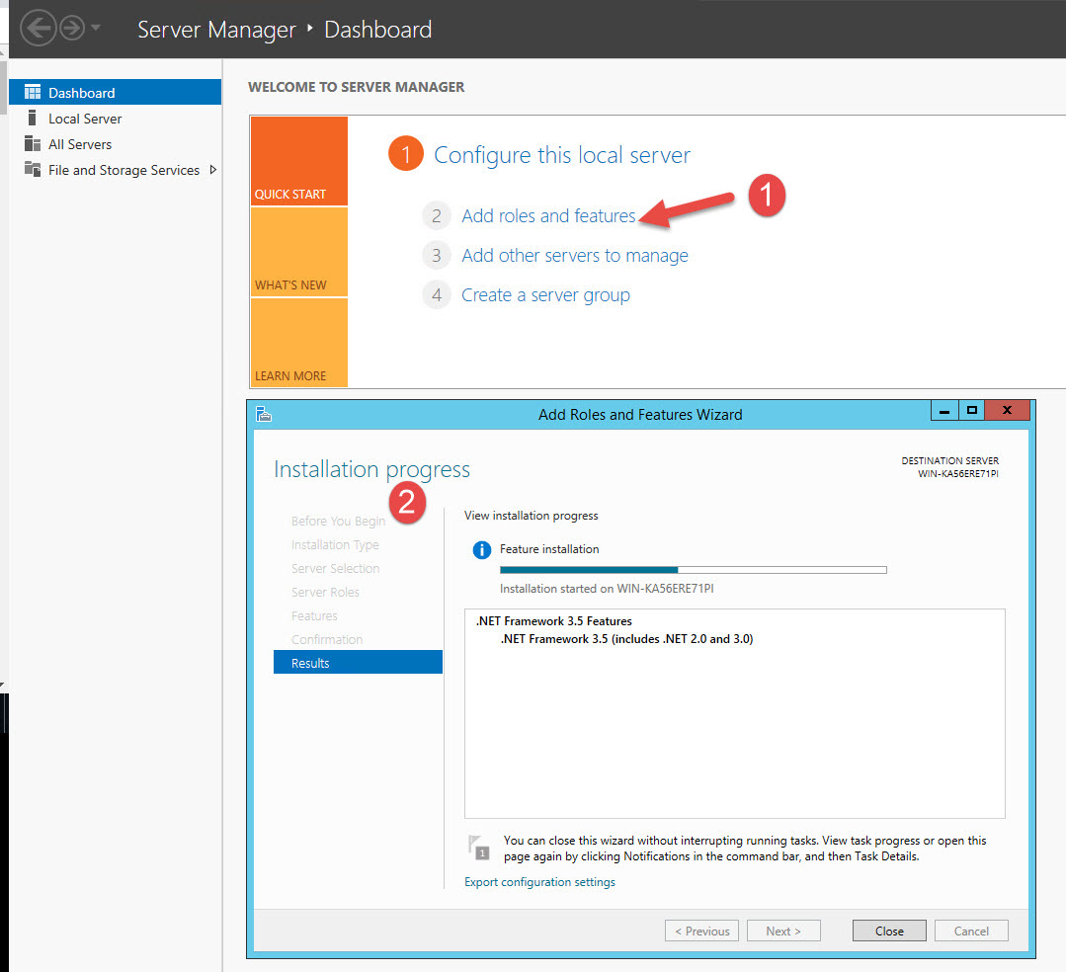Click the Local Server icon in sidebar

click(x=32, y=118)
